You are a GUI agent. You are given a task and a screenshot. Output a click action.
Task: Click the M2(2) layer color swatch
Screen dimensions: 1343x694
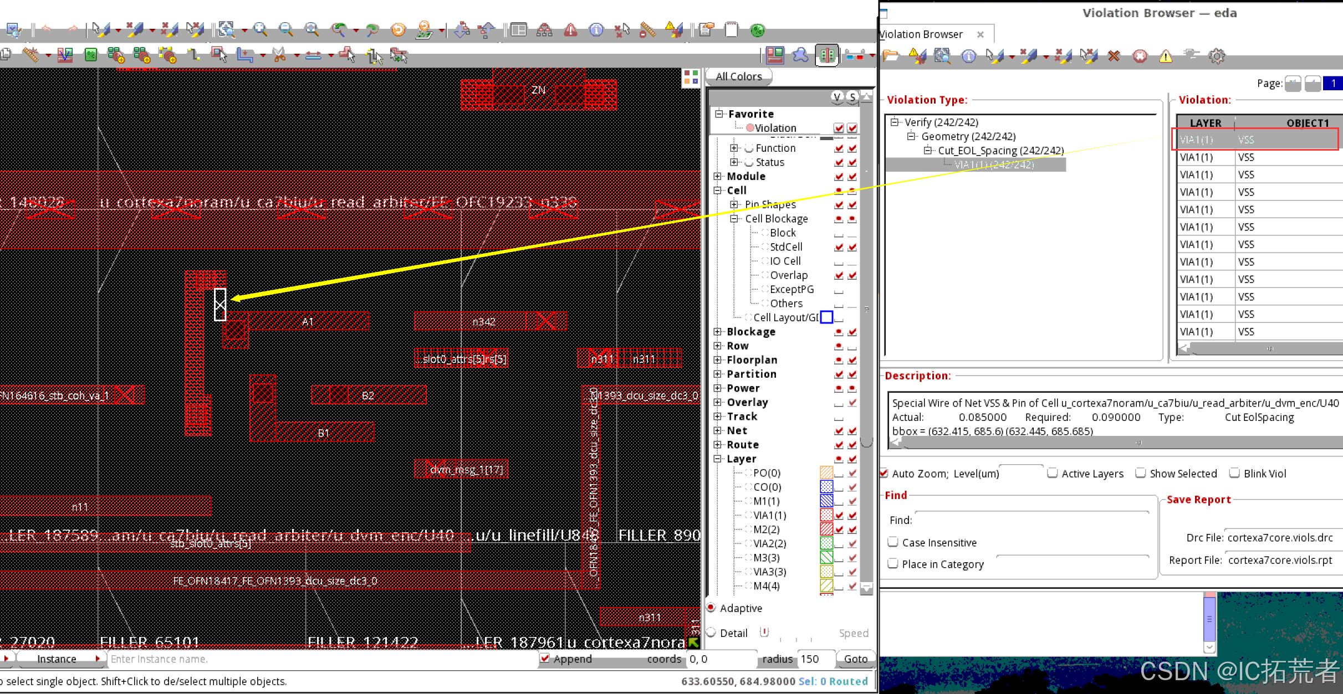pyautogui.click(x=826, y=529)
